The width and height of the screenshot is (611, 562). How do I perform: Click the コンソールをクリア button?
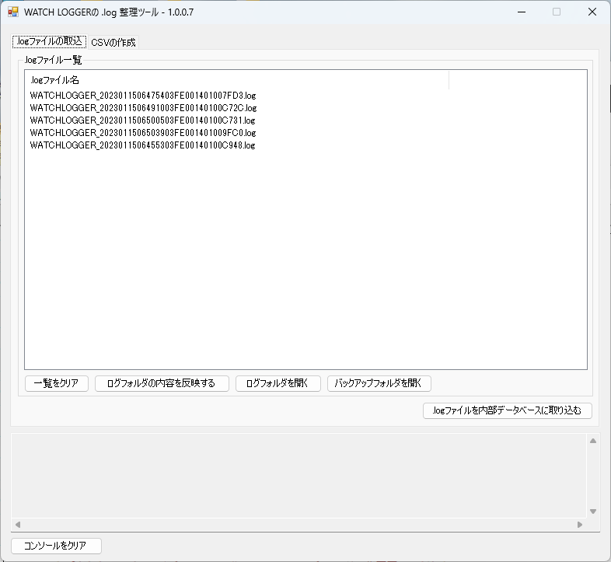[56, 546]
